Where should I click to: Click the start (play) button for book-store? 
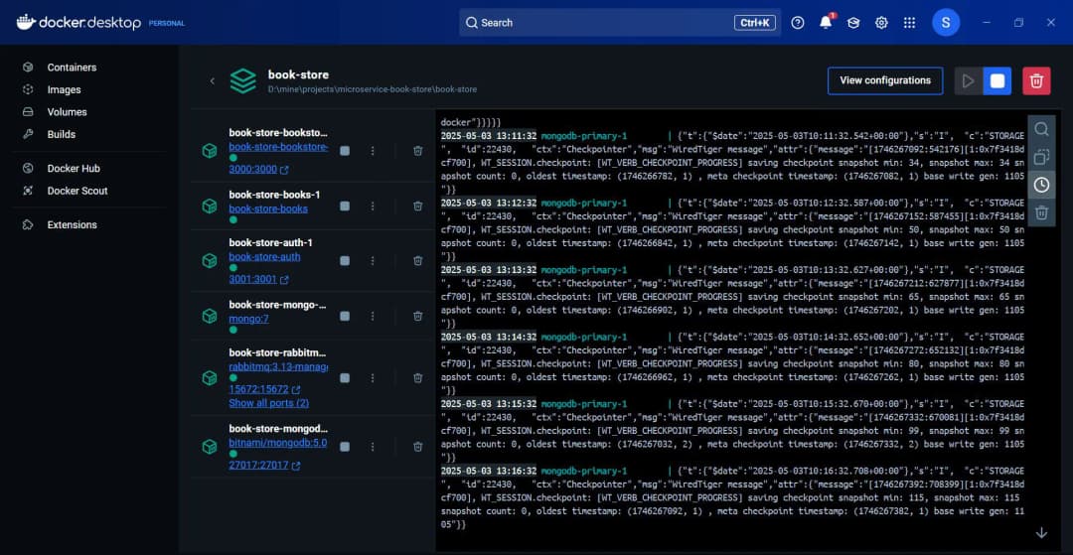coord(969,81)
